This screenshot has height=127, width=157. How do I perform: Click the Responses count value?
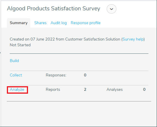pos(85,75)
